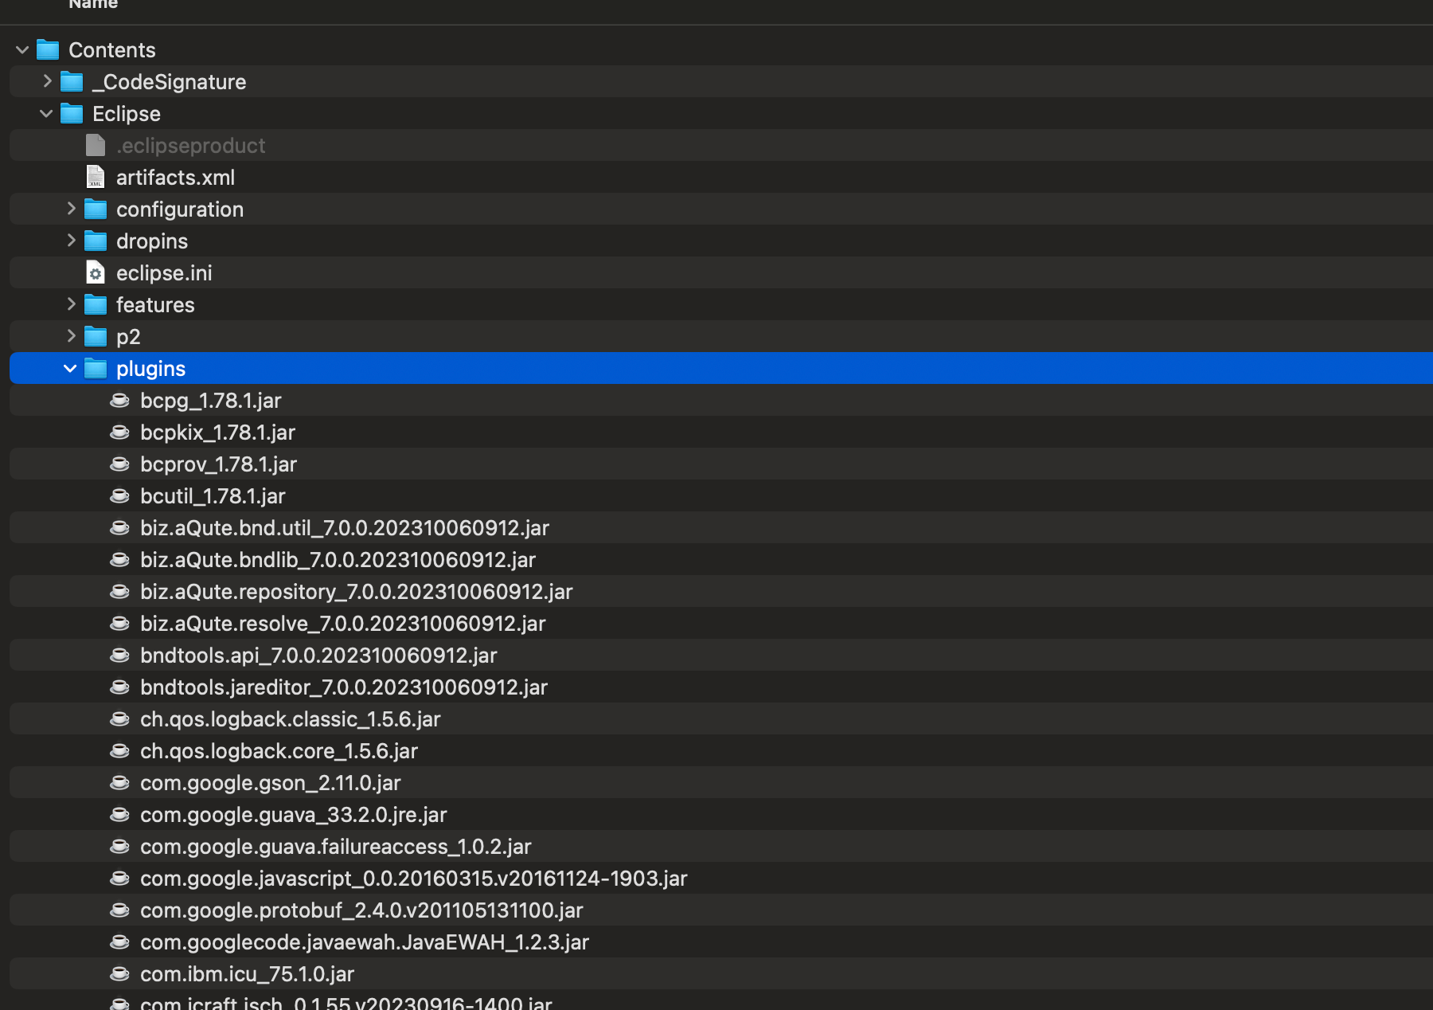Select the .eclipseproduct file name
This screenshot has width=1433, height=1010.
click(x=191, y=146)
